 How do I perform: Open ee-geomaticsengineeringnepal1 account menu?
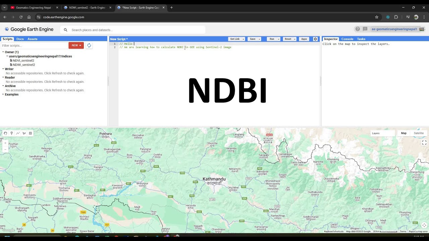(394, 29)
